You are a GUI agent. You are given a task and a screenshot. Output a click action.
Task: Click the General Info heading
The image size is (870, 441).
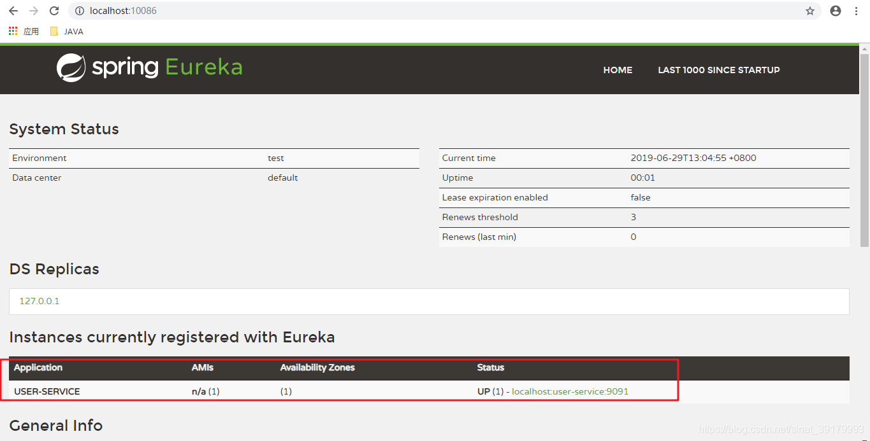[56, 426]
